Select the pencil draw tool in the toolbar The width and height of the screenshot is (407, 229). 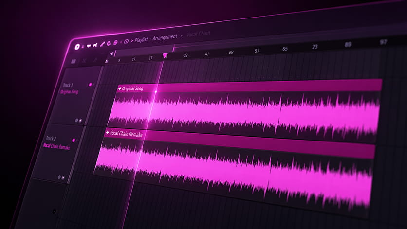click(x=102, y=44)
